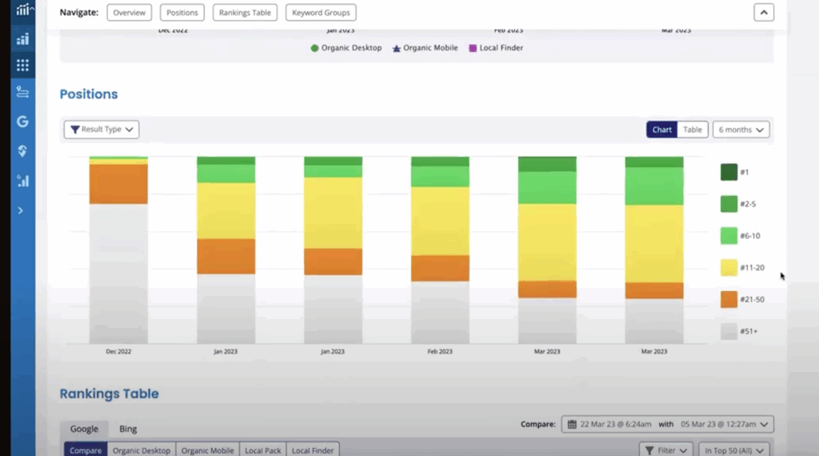Select the Chart view toggle
Viewport: 819px width, 456px height.
coord(661,130)
